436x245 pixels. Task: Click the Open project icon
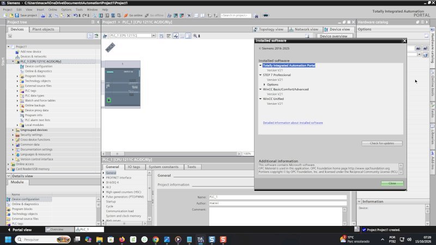(x=11, y=16)
